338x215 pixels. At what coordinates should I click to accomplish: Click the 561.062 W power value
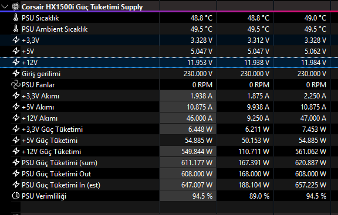[x=311, y=152]
